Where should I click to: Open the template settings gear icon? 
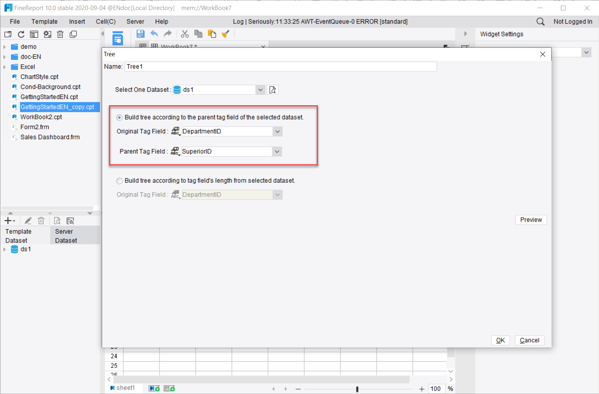click(x=47, y=34)
